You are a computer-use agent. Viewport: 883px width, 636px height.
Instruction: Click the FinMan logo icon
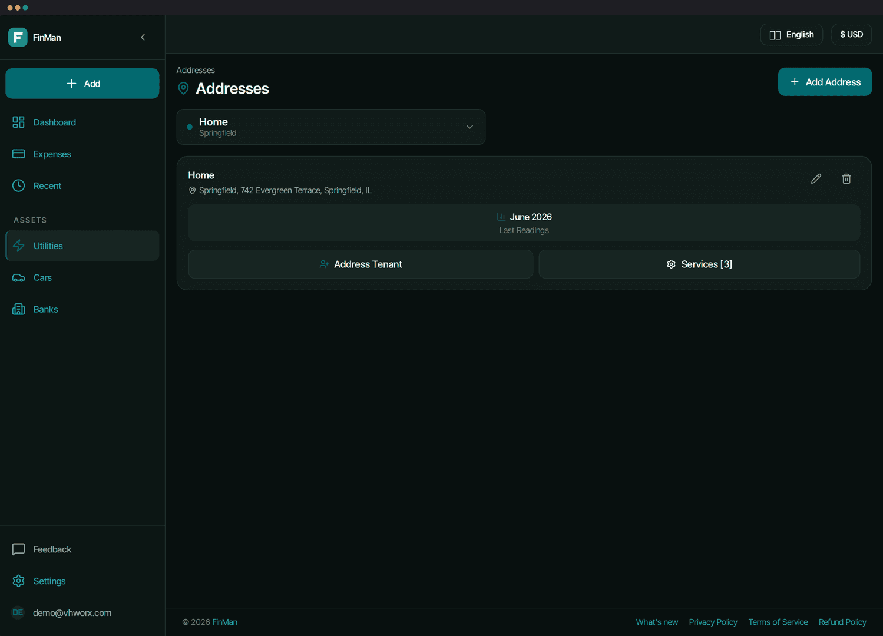18,37
